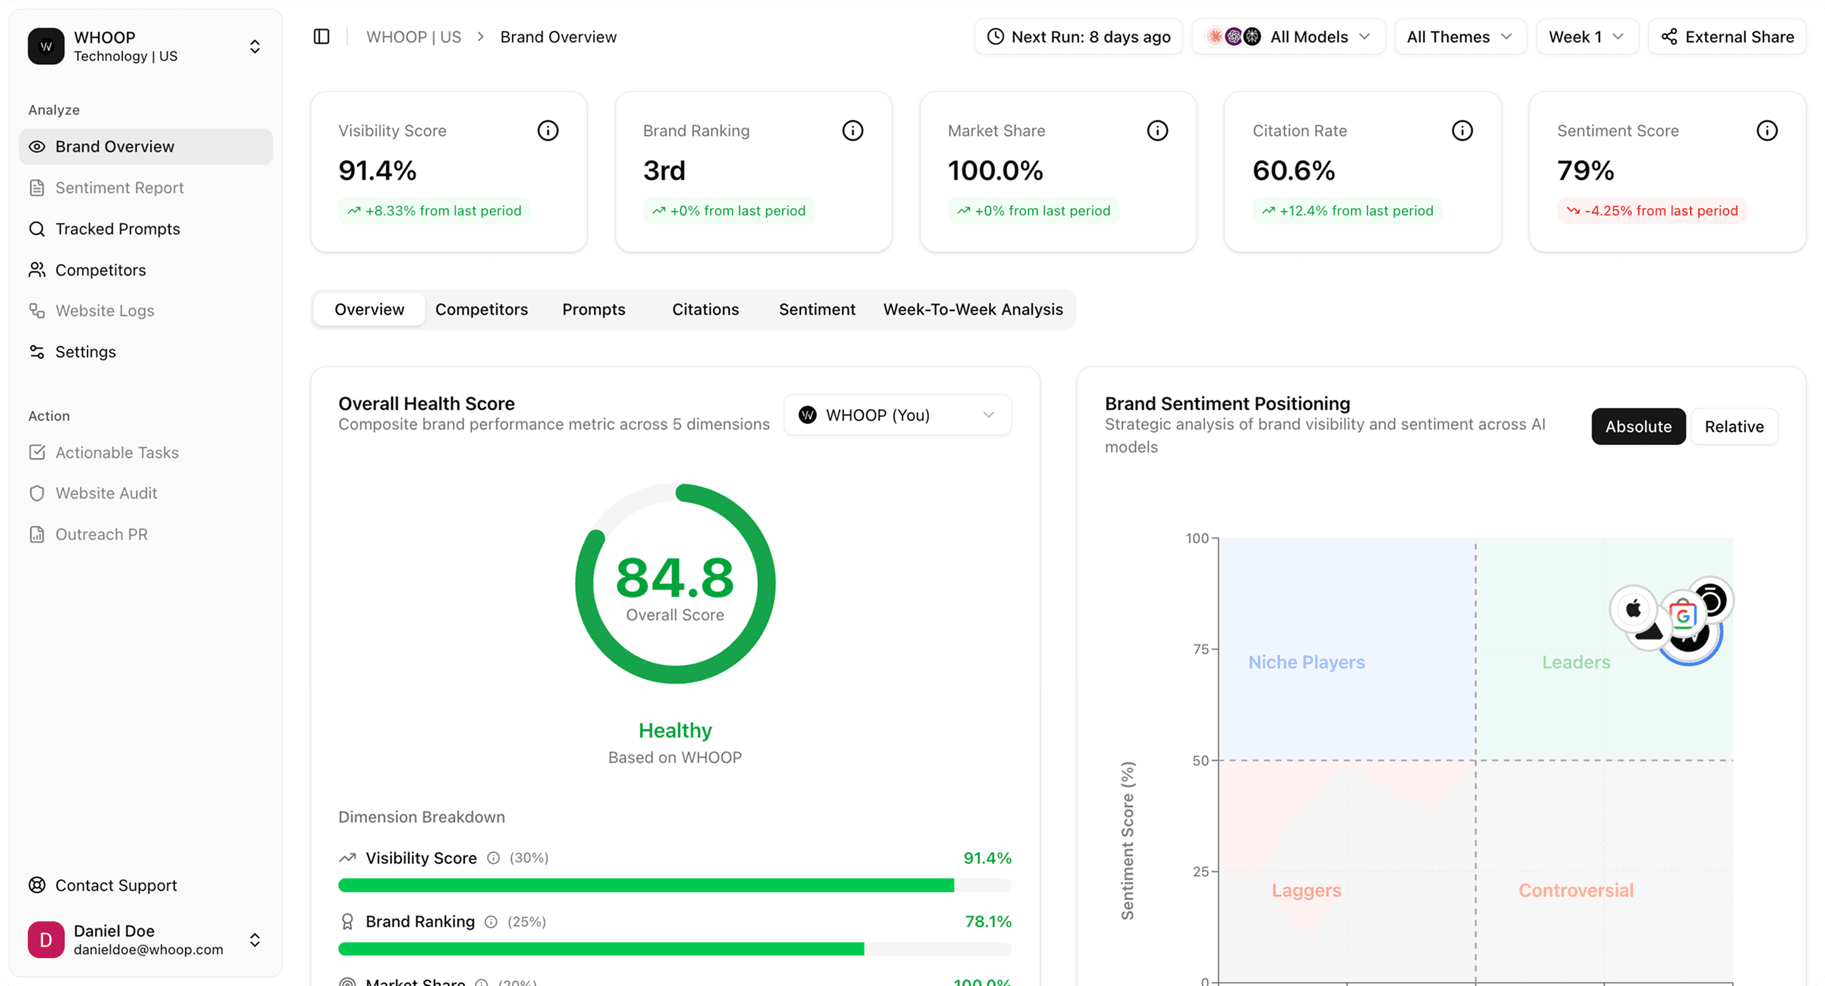Click the External Share button

(1727, 36)
